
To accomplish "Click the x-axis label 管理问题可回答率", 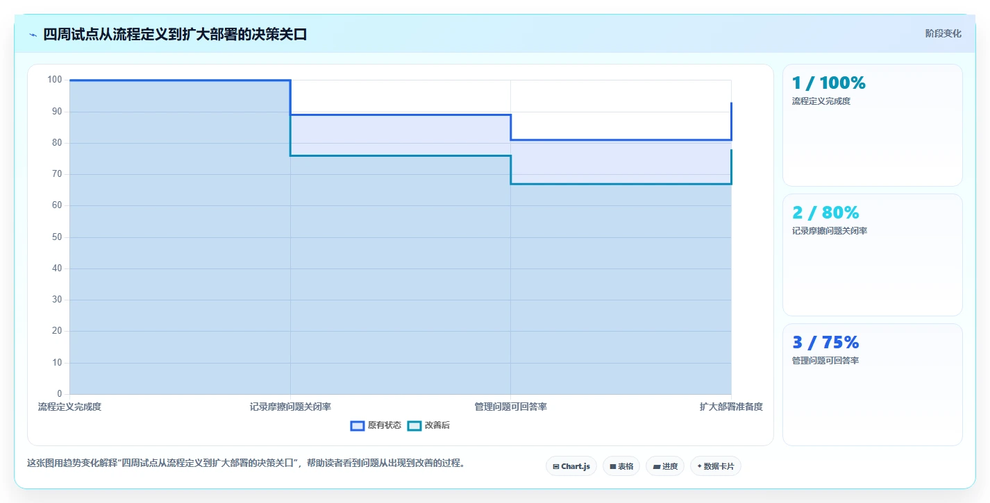I will (x=510, y=407).
